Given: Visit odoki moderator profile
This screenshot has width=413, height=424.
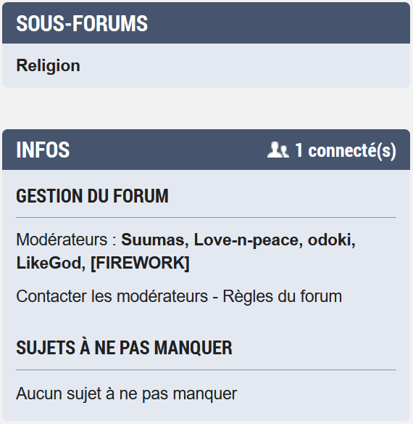Looking at the screenshot, I should click(x=330, y=240).
